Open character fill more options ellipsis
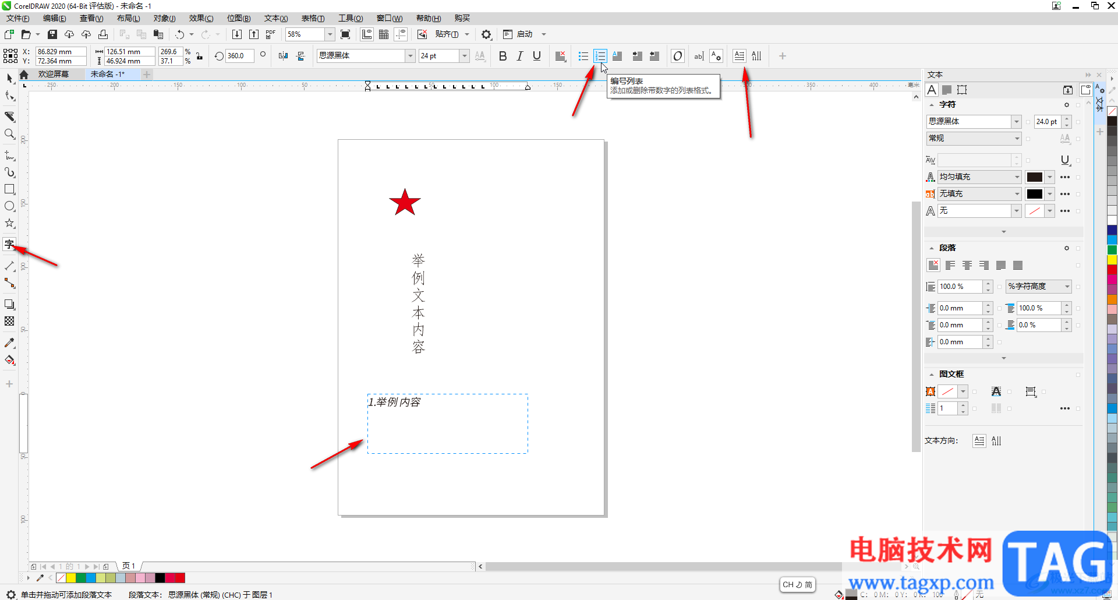 (x=1065, y=177)
